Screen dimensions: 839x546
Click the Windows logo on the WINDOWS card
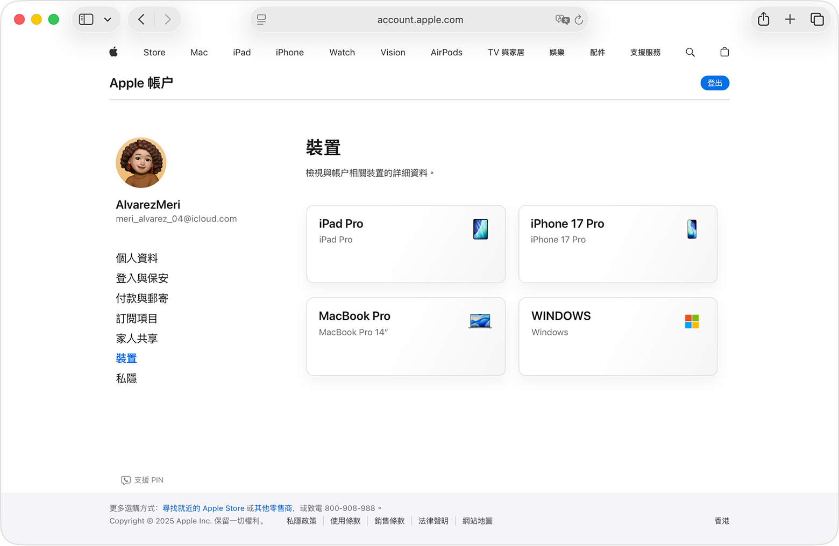pyautogui.click(x=692, y=321)
